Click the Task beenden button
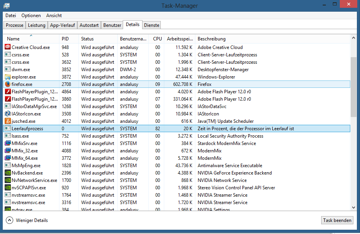Image resolution: width=360 pixels, height=234 pixels. click(x=337, y=220)
